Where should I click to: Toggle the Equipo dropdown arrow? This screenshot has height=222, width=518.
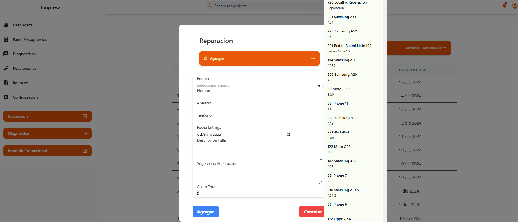click(x=319, y=86)
